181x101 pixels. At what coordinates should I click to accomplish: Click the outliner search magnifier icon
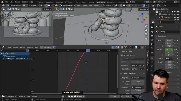click(165, 6)
